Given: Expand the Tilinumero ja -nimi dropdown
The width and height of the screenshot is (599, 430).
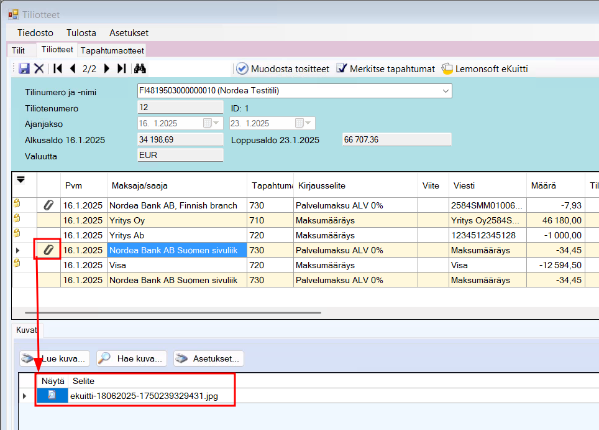Looking at the screenshot, I should click(x=445, y=91).
